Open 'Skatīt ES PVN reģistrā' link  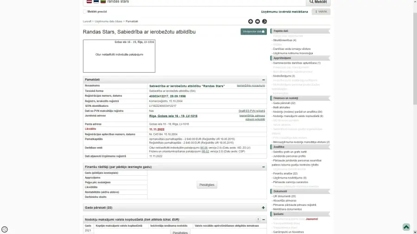click(x=252, y=111)
